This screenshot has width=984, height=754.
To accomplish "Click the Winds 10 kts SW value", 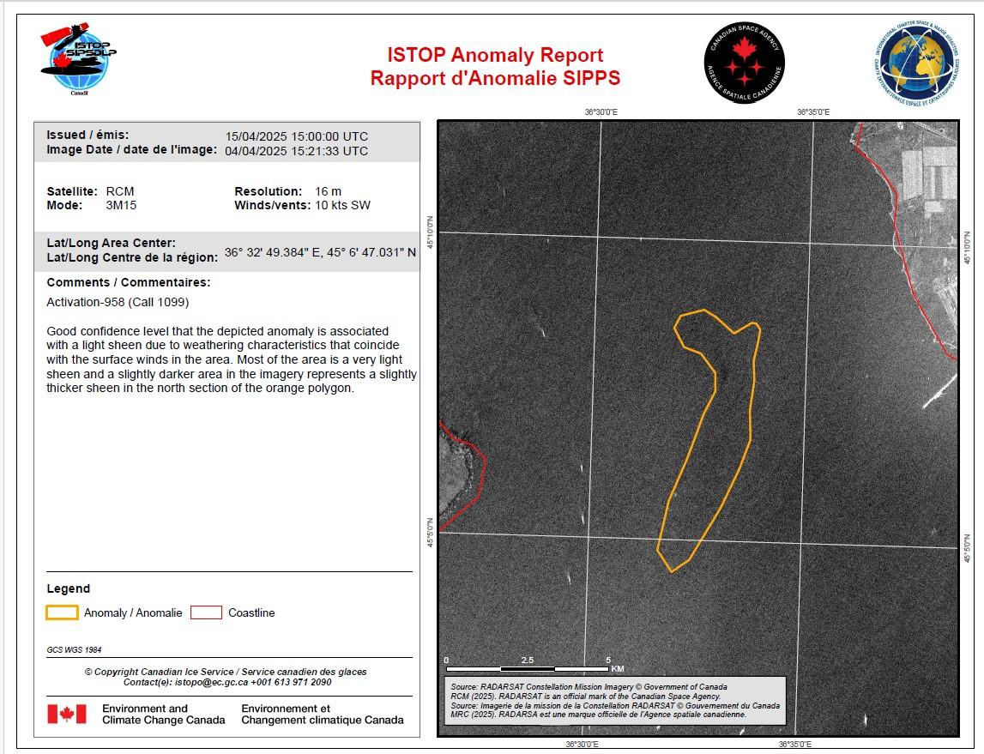I will [342, 205].
